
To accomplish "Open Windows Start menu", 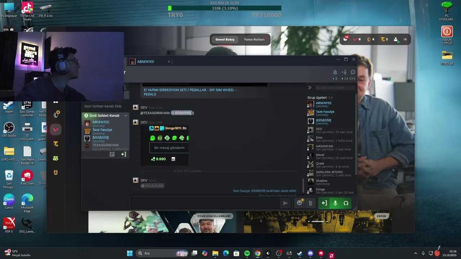I will (x=130, y=253).
